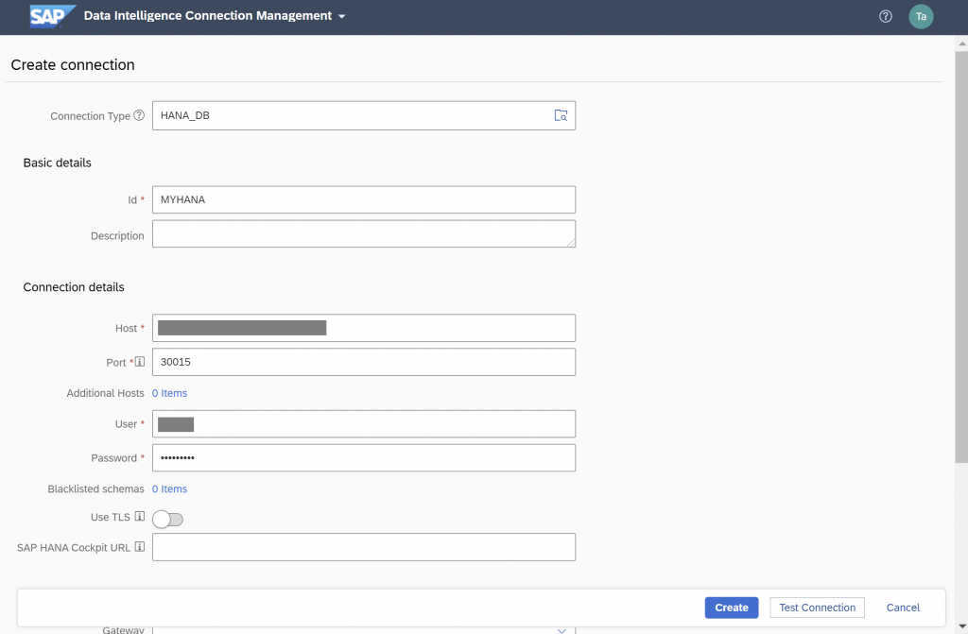
Task: Click the SAP logo
Action: 53,16
